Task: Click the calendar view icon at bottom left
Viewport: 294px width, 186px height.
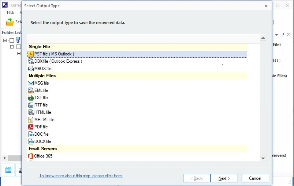Action: coord(8,170)
